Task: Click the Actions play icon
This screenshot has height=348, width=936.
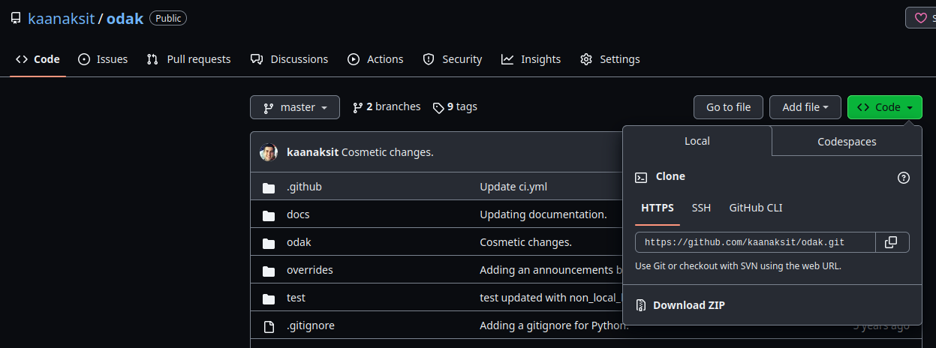Action: [x=354, y=59]
